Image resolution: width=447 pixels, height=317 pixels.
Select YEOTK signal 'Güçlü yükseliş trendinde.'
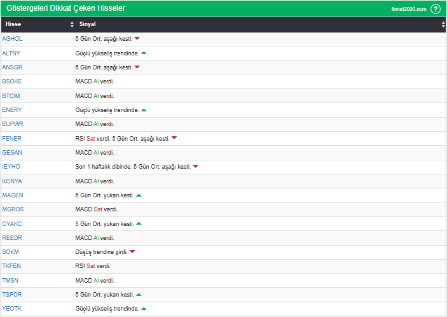107,309
